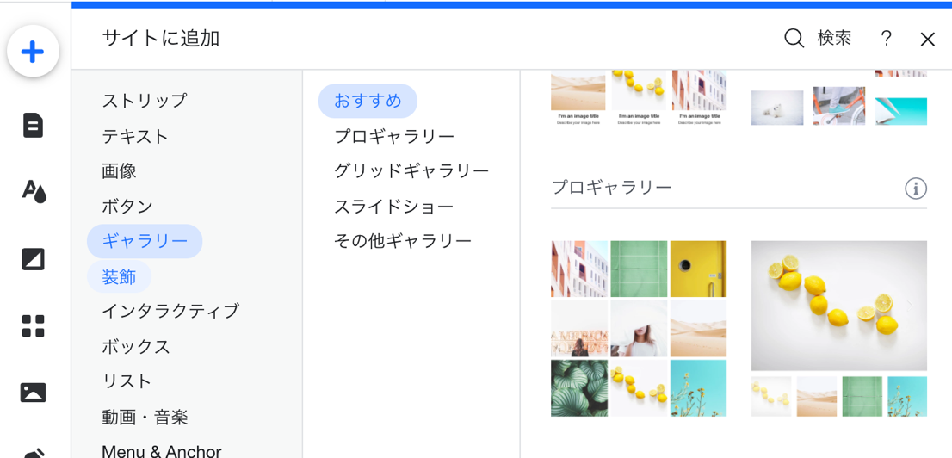Screen dimensions: 952x458
Task: Open the 装飾 category
Action: 119,276
